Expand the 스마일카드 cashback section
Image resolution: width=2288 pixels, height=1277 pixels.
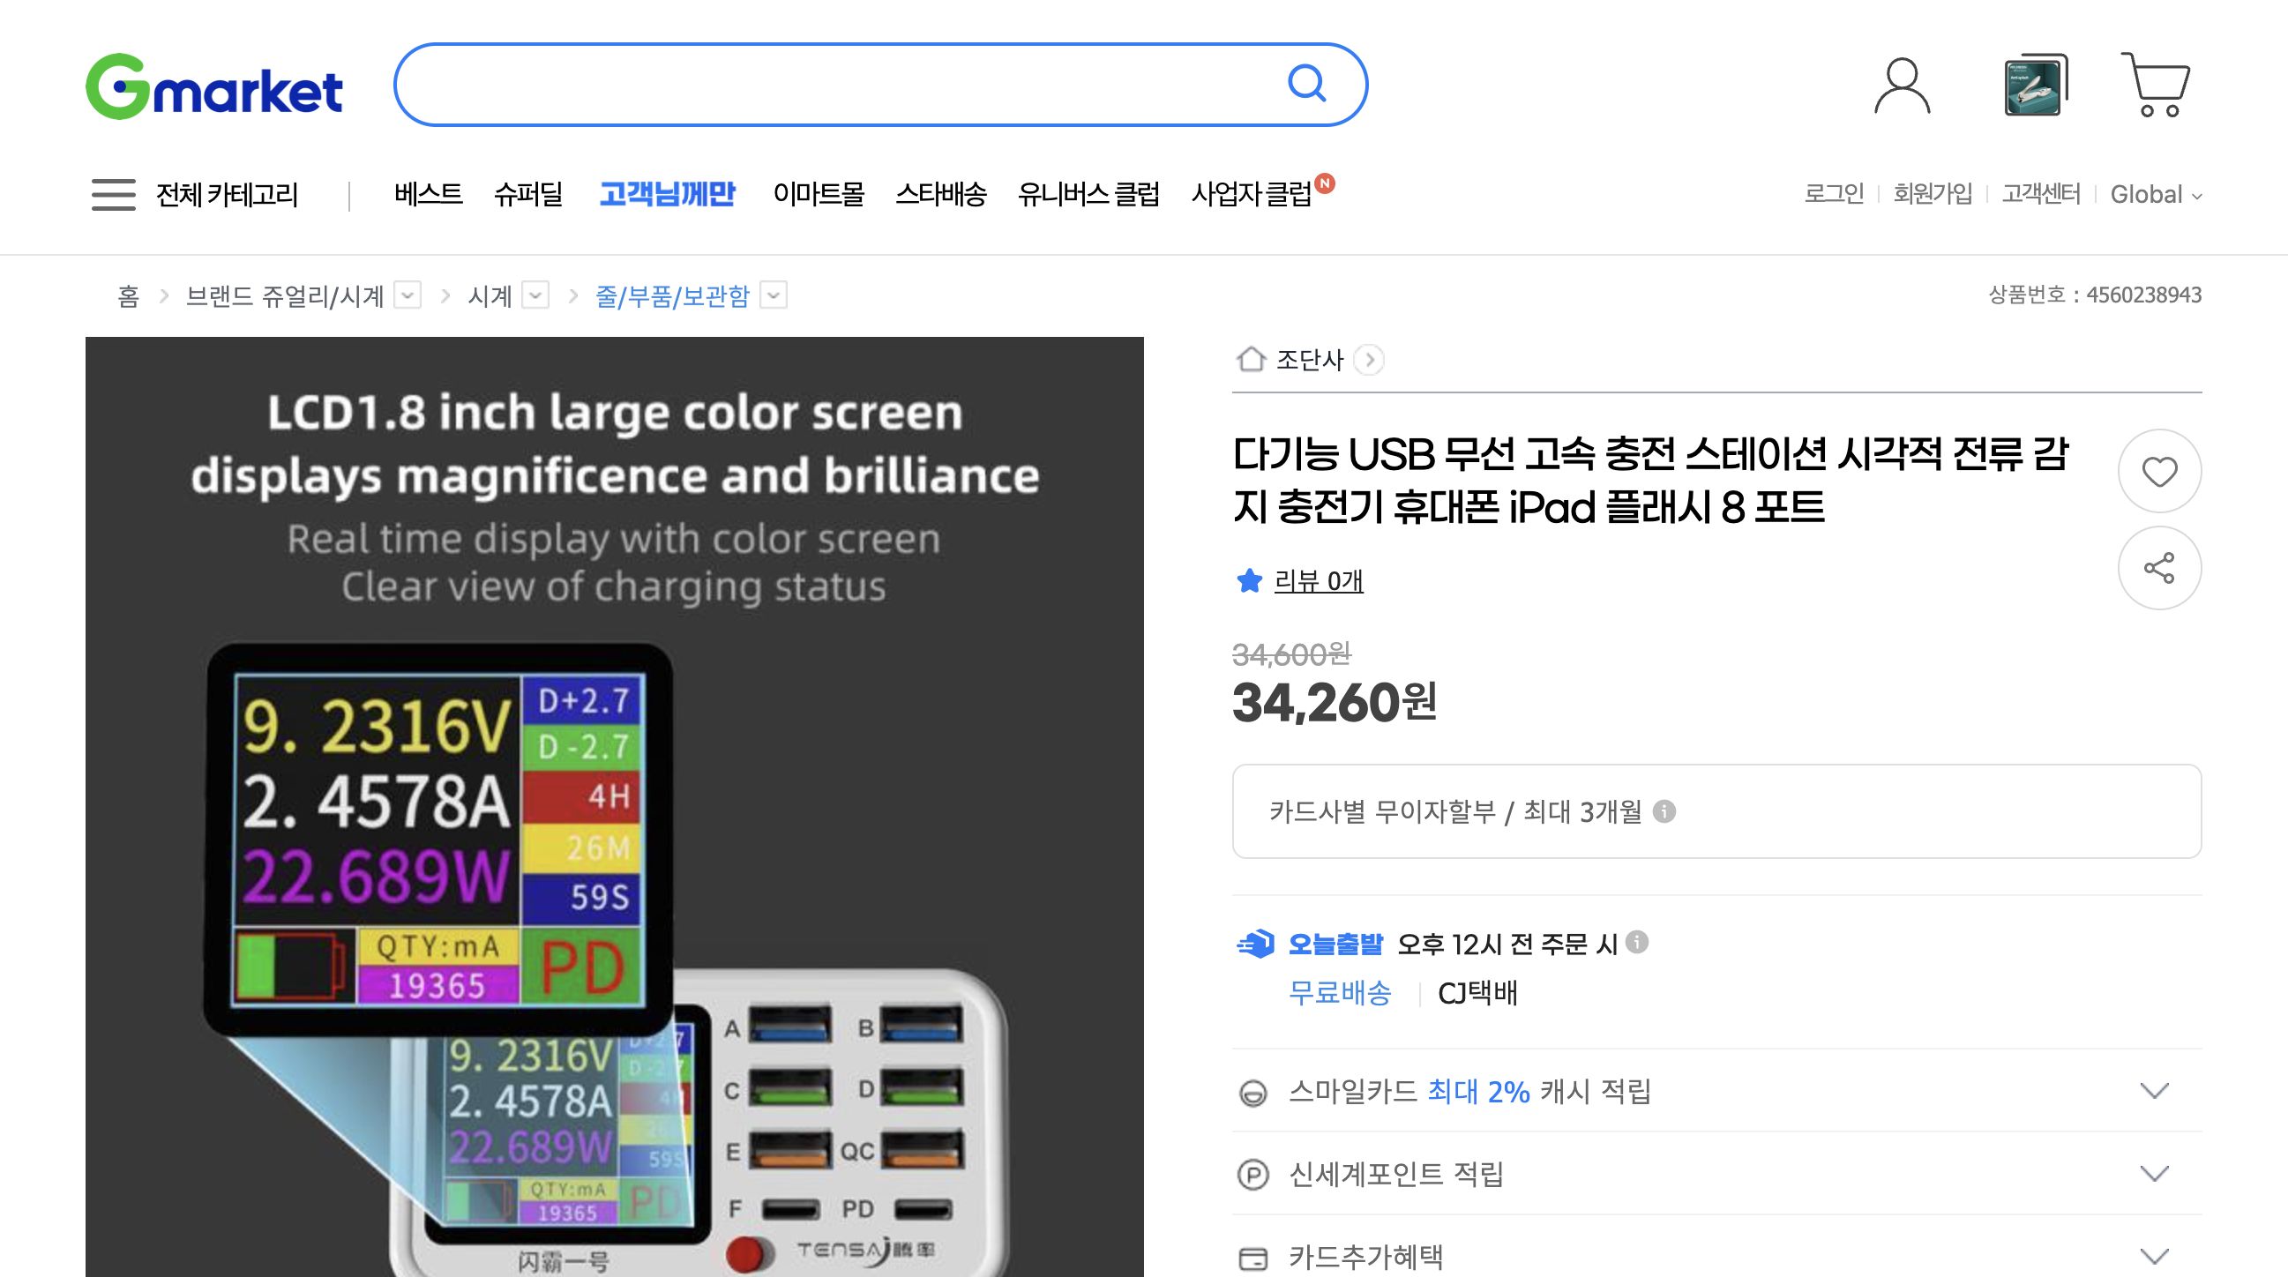point(2154,1092)
